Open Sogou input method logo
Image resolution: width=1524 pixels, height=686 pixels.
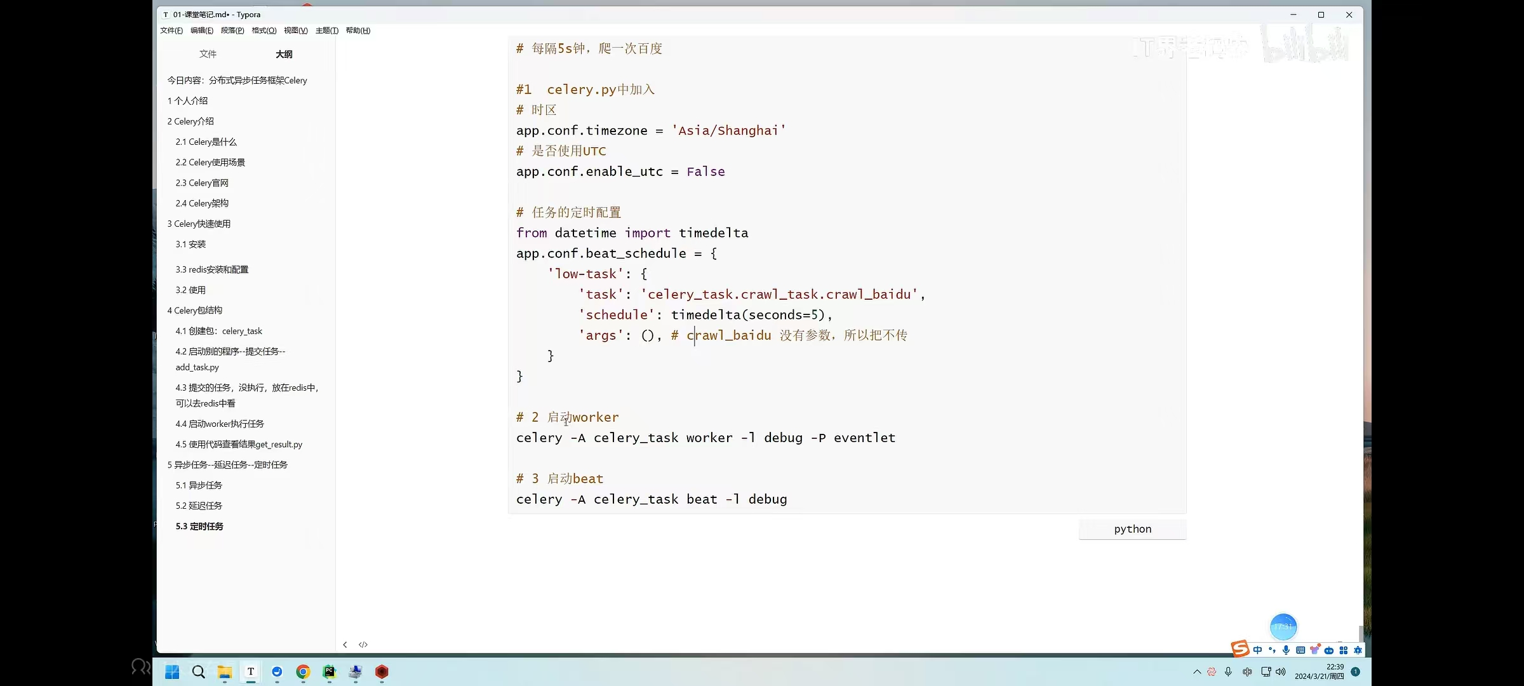[x=1240, y=649]
